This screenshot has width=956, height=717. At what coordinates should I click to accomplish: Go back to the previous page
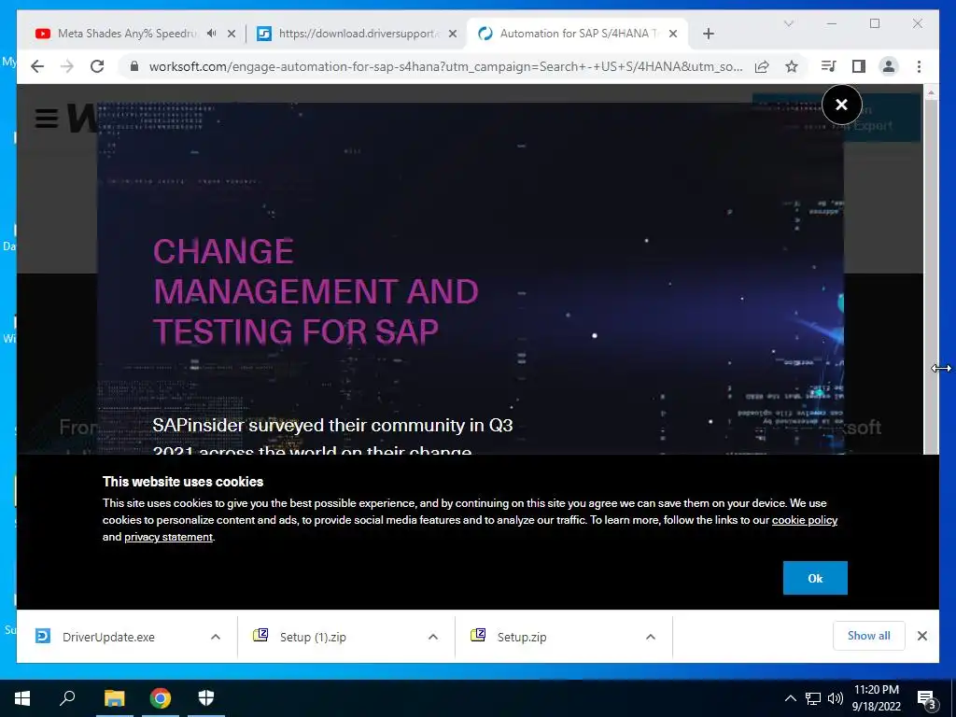[x=37, y=66]
